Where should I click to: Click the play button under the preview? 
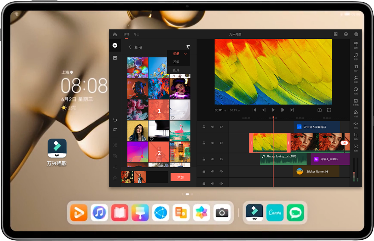(273, 110)
